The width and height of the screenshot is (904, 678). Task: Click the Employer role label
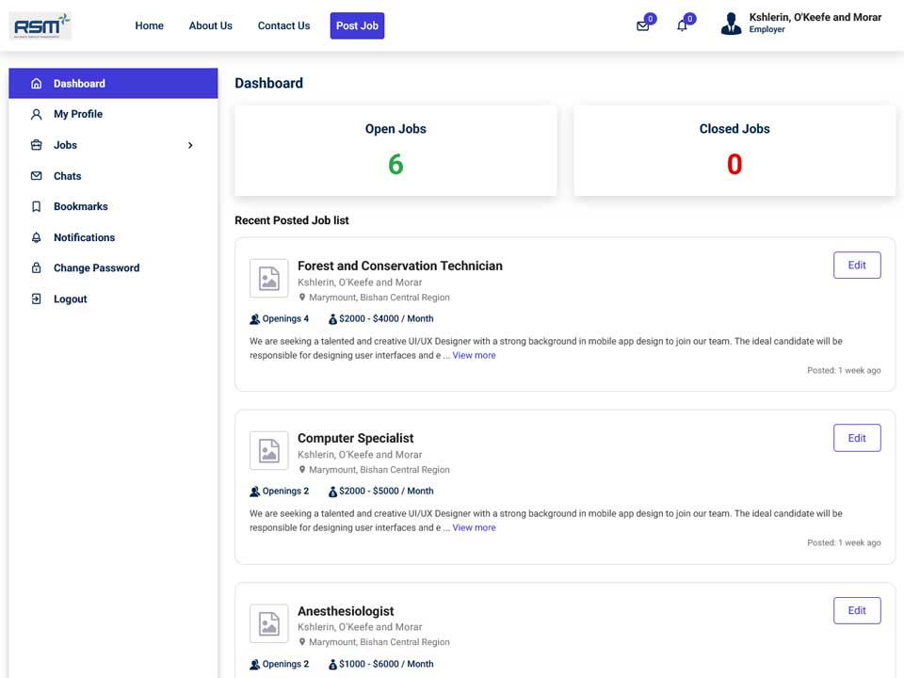pyautogui.click(x=767, y=29)
